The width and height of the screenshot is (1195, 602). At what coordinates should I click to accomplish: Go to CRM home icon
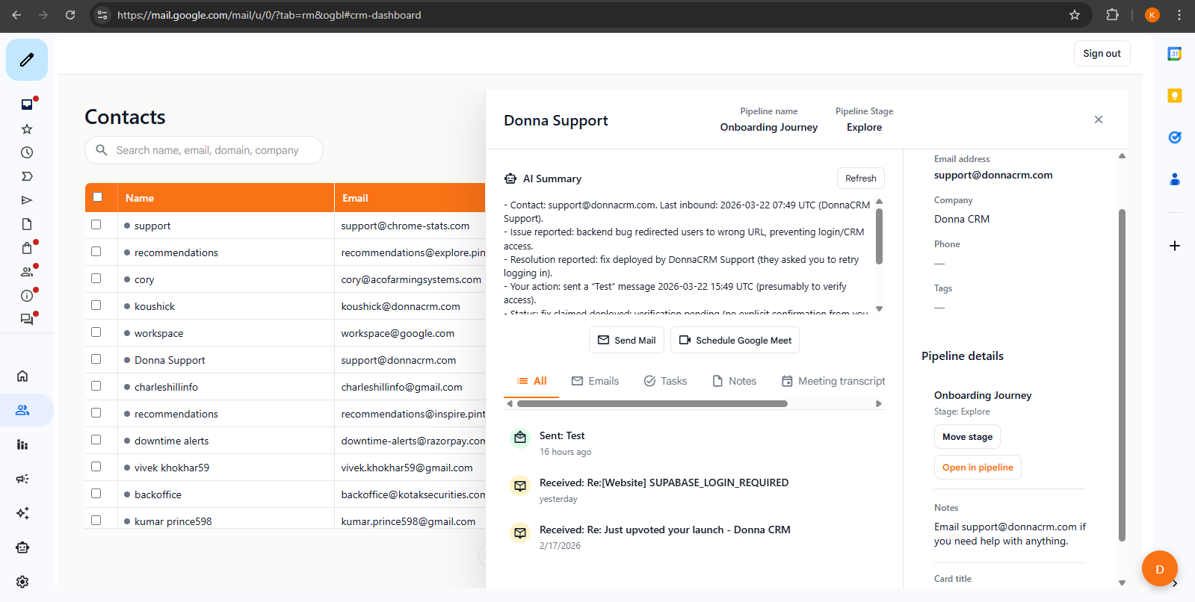click(x=22, y=376)
